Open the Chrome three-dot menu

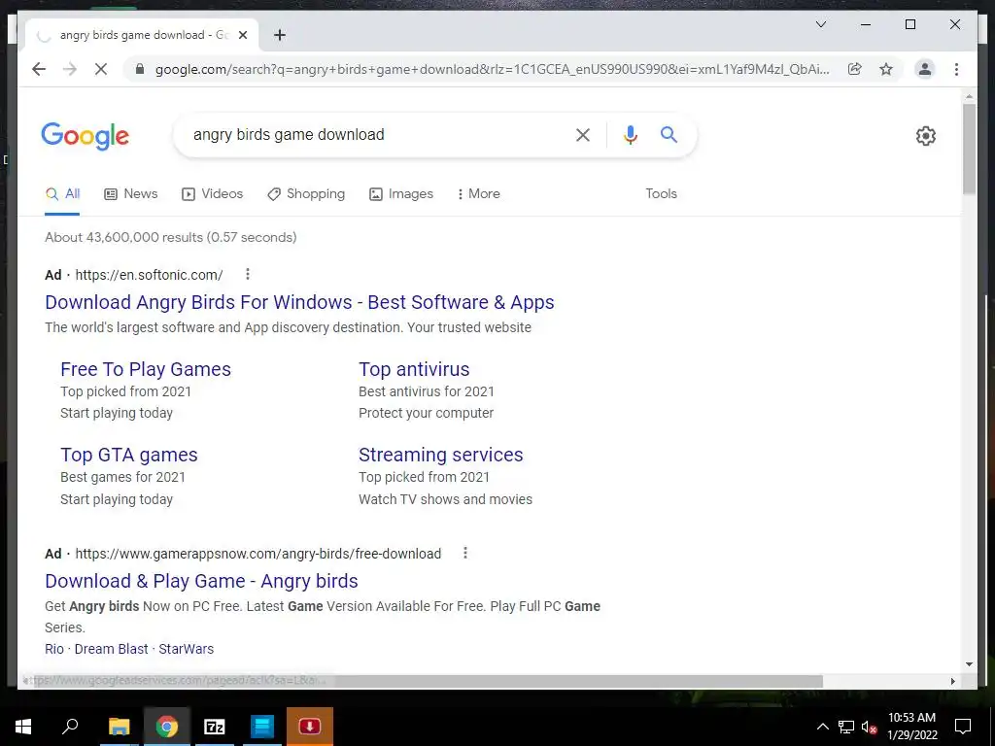click(956, 69)
